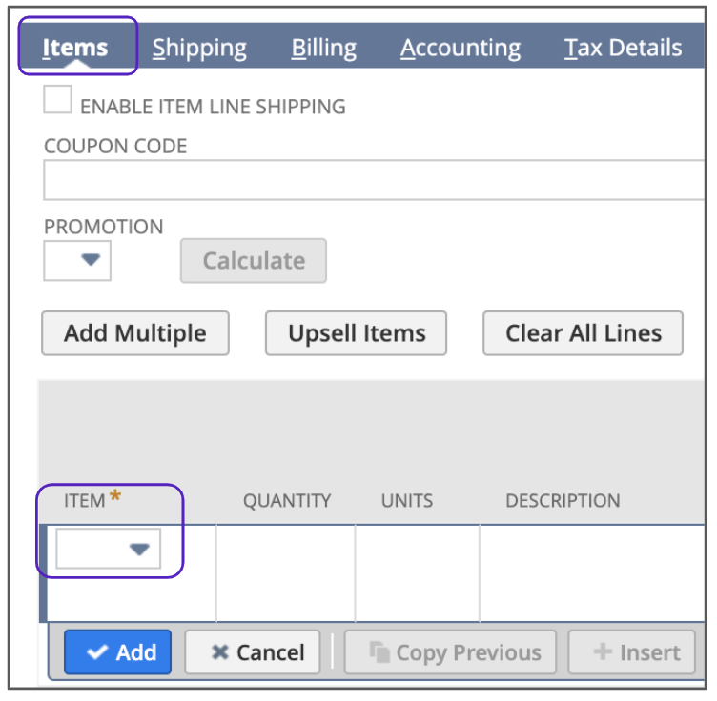The width and height of the screenshot is (717, 701).
Task: Go to the Billing tab
Action: click(323, 48)
